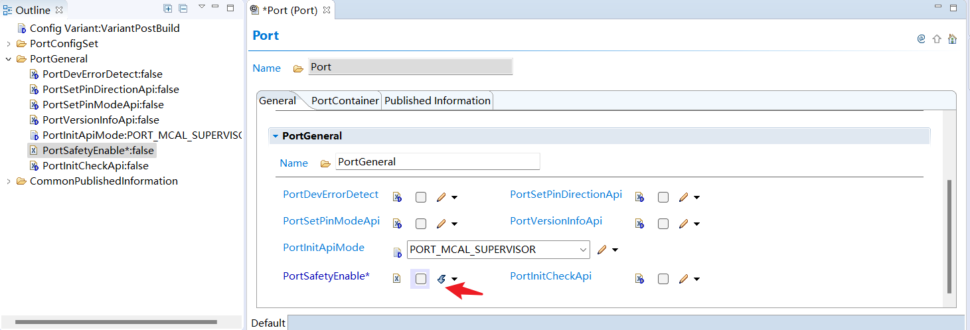Click the folder icon beside Port name

298,68
